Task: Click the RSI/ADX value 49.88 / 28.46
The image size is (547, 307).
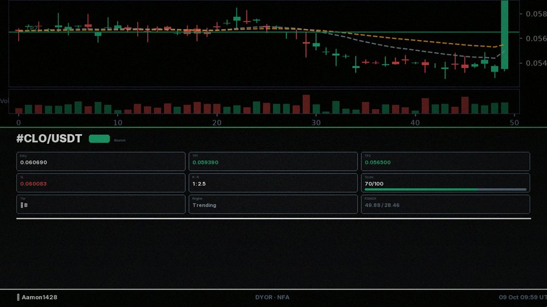Action: point(382,205)
